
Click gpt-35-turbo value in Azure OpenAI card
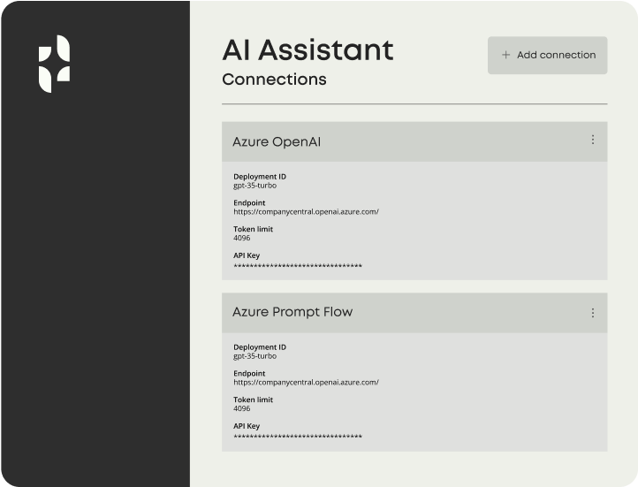[254, 186]
